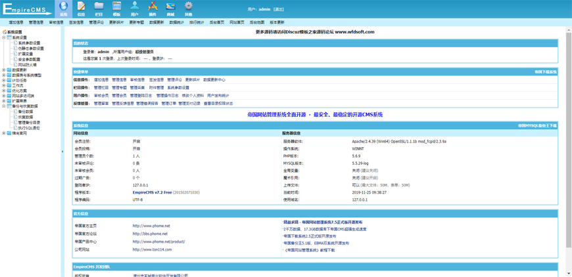
Task: Click the page icon beside 扩展变量
Action: pos(15,54)
